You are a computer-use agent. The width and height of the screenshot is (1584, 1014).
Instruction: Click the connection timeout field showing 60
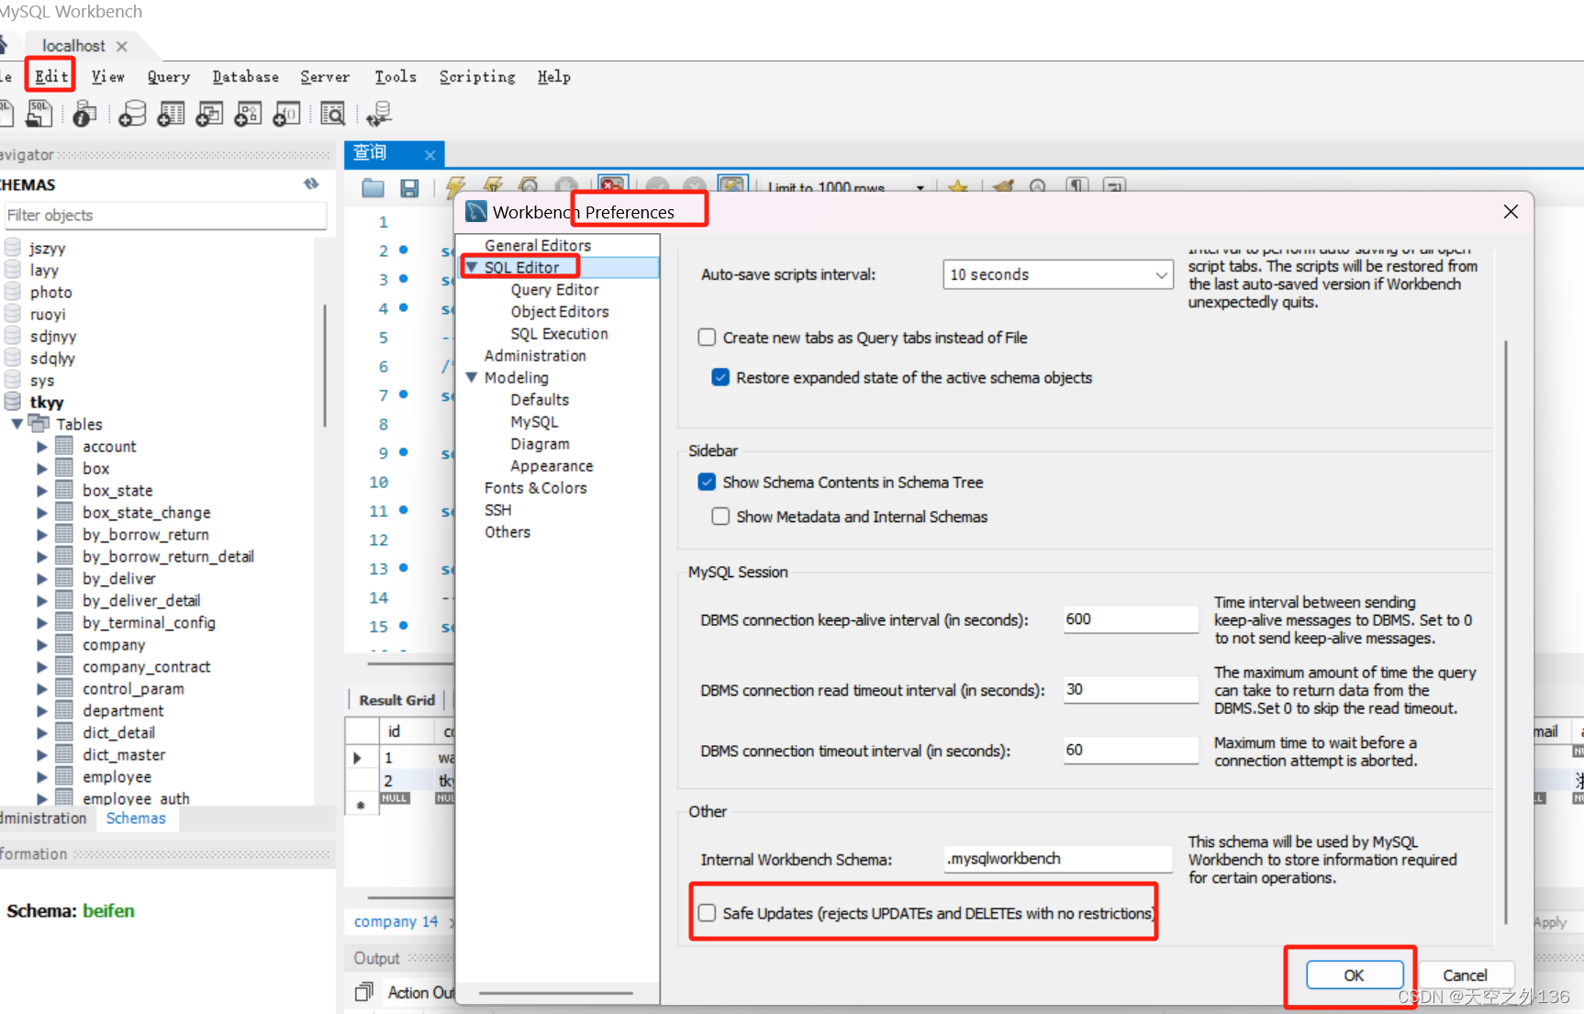tap(1131, 750)
